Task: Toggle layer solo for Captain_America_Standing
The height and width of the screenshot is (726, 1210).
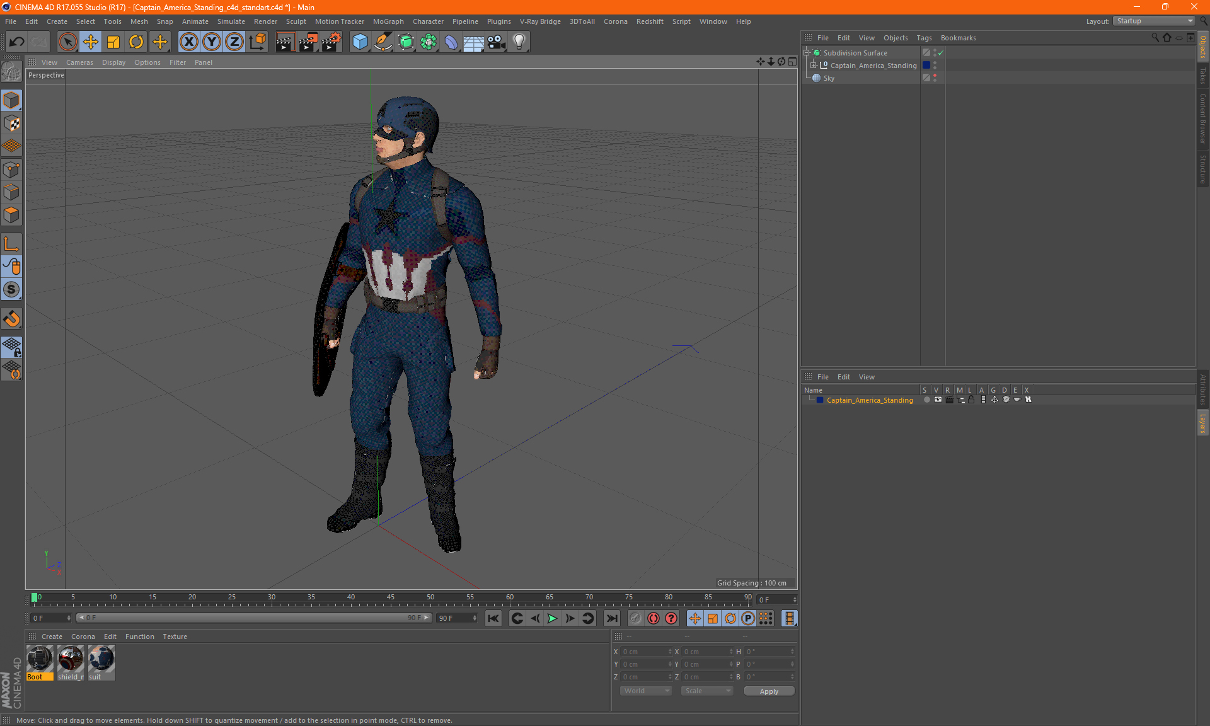Action: pyautogui.click(x=926, y=400)
